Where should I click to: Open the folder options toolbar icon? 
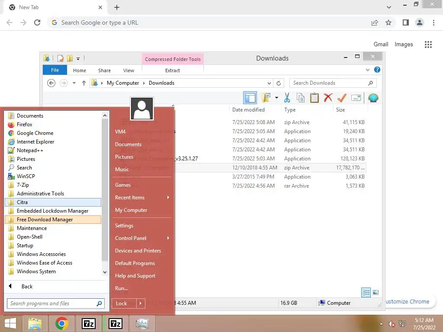266,98
